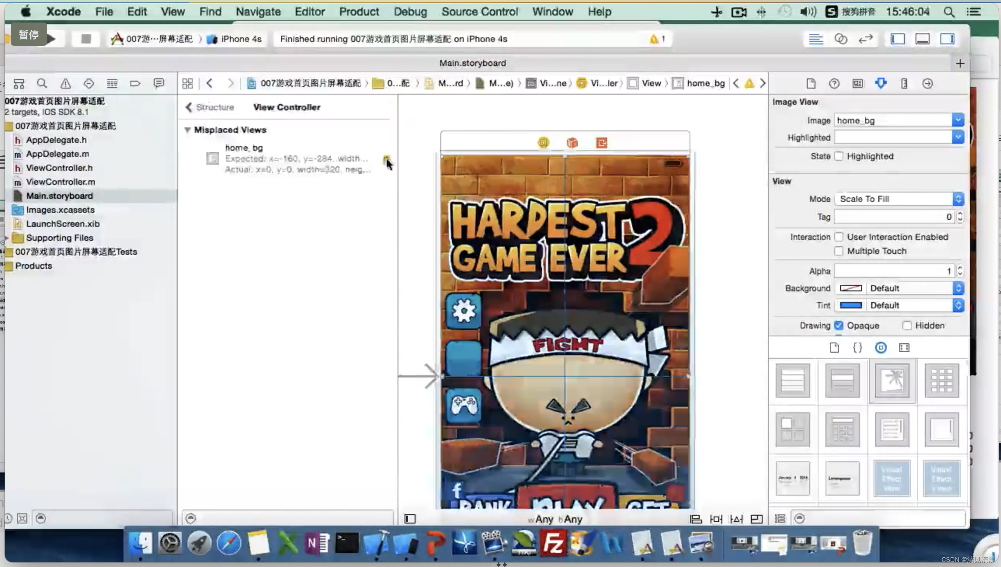Open the wAny hAny size class selector
The width and height of the screenshot is (1001, 567).
point(555,519)
